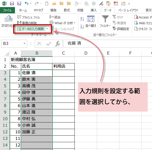Switch to the ホーム tab

coord(23,10)
